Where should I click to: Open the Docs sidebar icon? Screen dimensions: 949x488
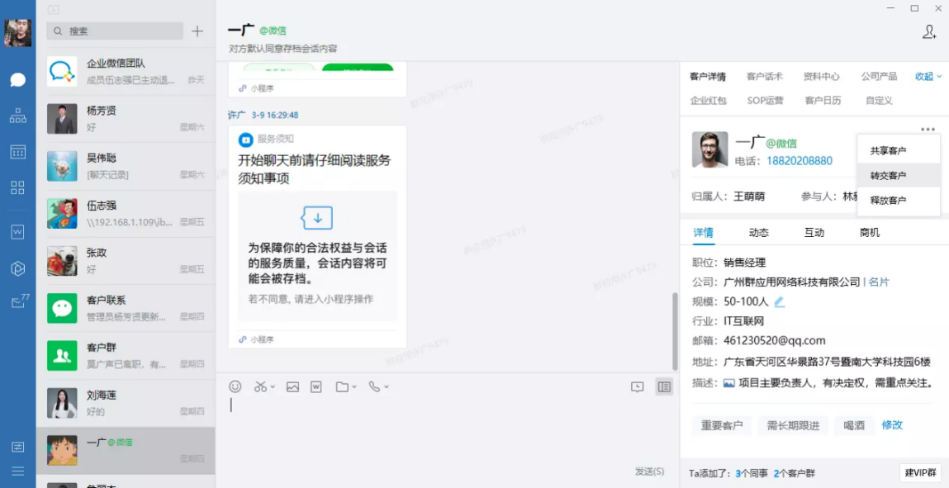(18, 231)
